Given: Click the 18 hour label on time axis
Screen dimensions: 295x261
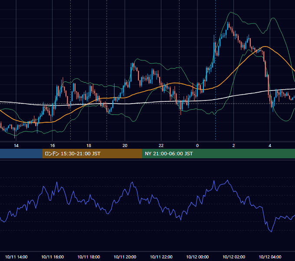Looking at the screenshot, I should pyautogui.click(x=88, y=146).
